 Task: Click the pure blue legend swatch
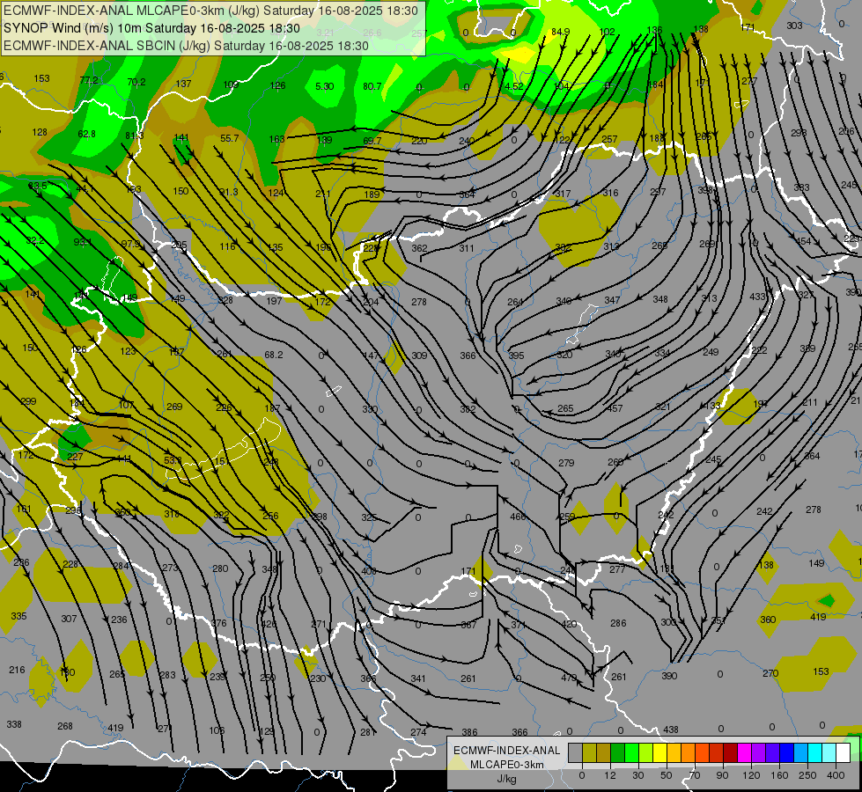787,752
